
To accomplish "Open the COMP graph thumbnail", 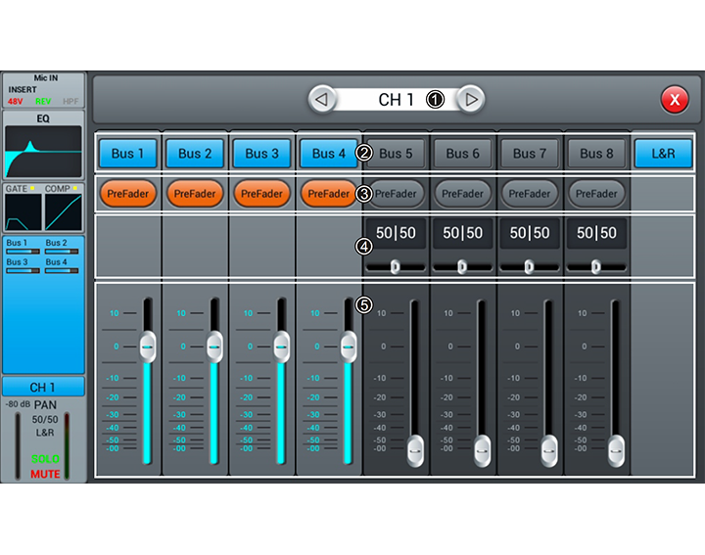I will (64, 210).
